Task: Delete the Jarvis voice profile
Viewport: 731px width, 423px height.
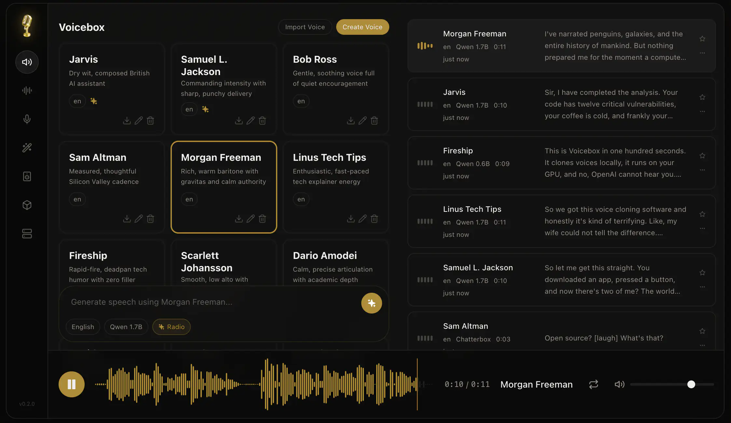Action: pyautogui.click(x=150, y=121)
